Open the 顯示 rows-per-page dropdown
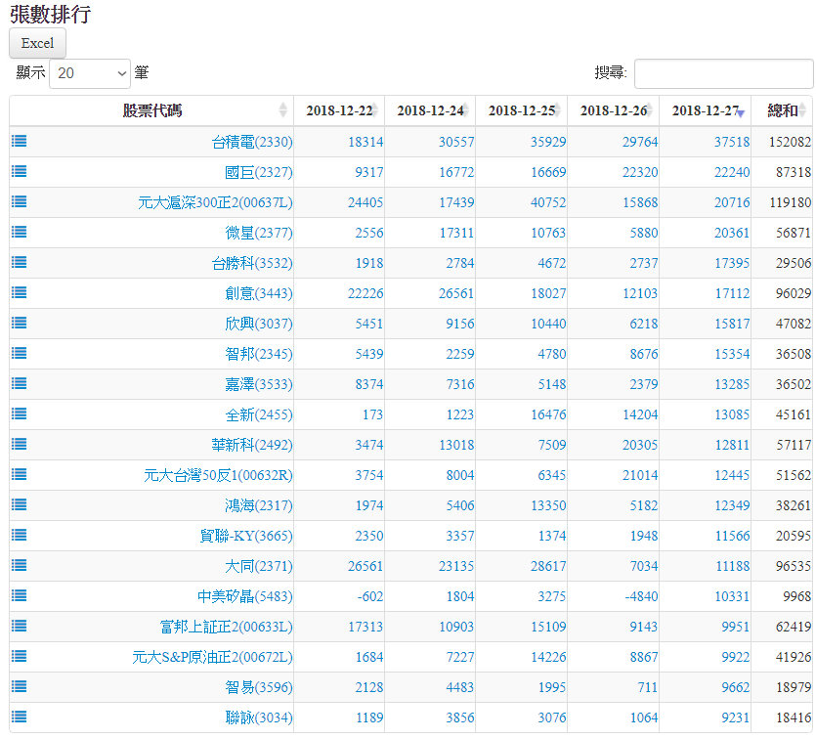The width and height of the screenshot is (816, 739). 90,73
